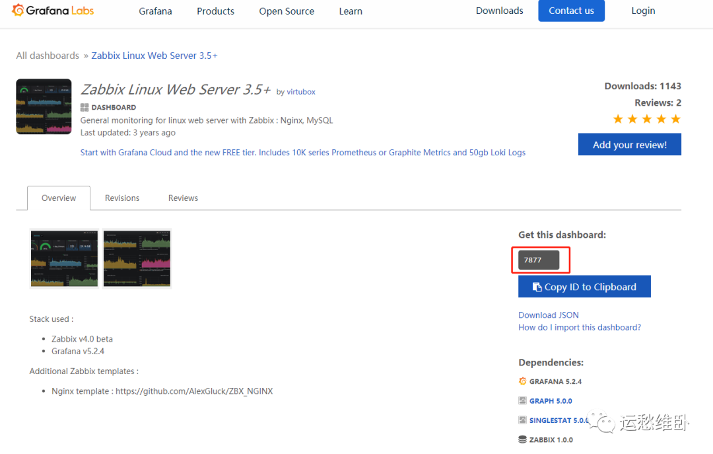This screenshot has height=454, width=713.
Task: Click the ZABBIX 1.0.0 dependency text
Action: 551,440
